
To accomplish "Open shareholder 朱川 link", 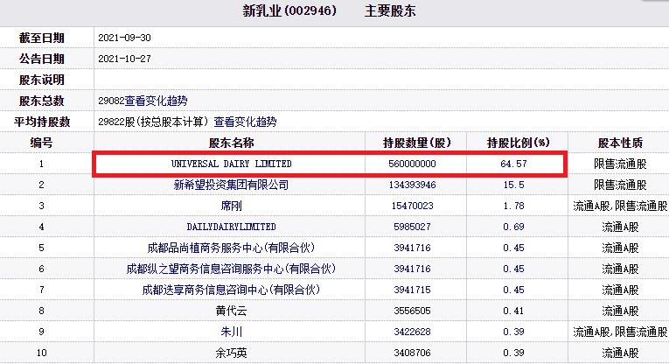I will [x=231, y=332].
